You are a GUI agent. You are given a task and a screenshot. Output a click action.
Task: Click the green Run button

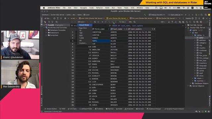click(x=186, y=15)
